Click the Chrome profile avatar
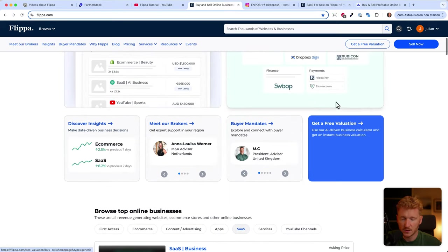This screenshot has height=252, width=448. [389, 15]
